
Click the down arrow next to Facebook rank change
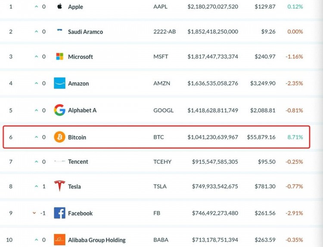[x=34, y=213]
